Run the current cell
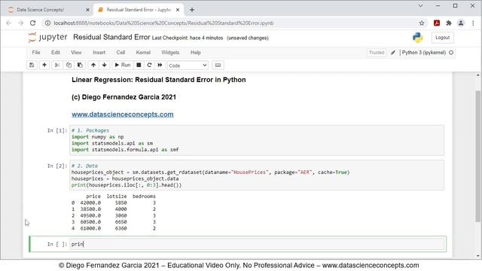The width and height of the screenshot is (482, 271). click(x=122, y=65)
